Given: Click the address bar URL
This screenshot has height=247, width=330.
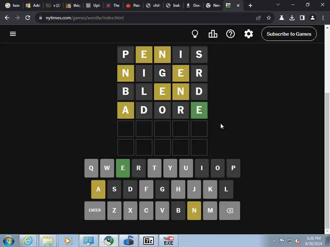Looking at the screenshot, I should (85, 18).
